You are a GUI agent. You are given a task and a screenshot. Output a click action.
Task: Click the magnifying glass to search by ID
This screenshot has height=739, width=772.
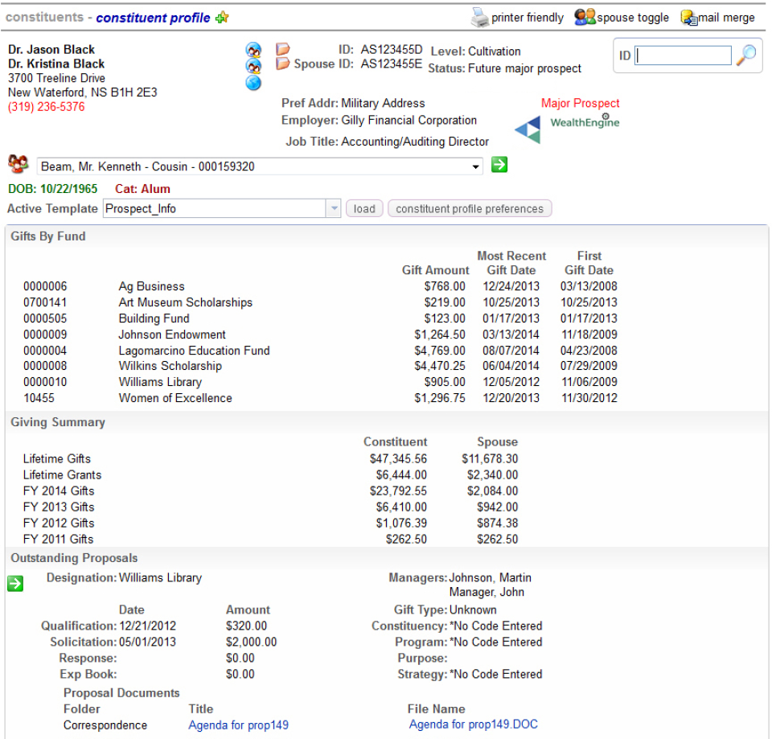click(745, 55)
